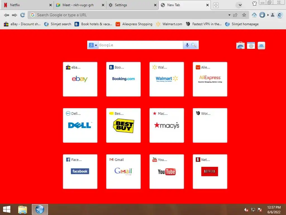286x215 pixels.
Task: Switch to the Settings tab
Action: point(132,5)
